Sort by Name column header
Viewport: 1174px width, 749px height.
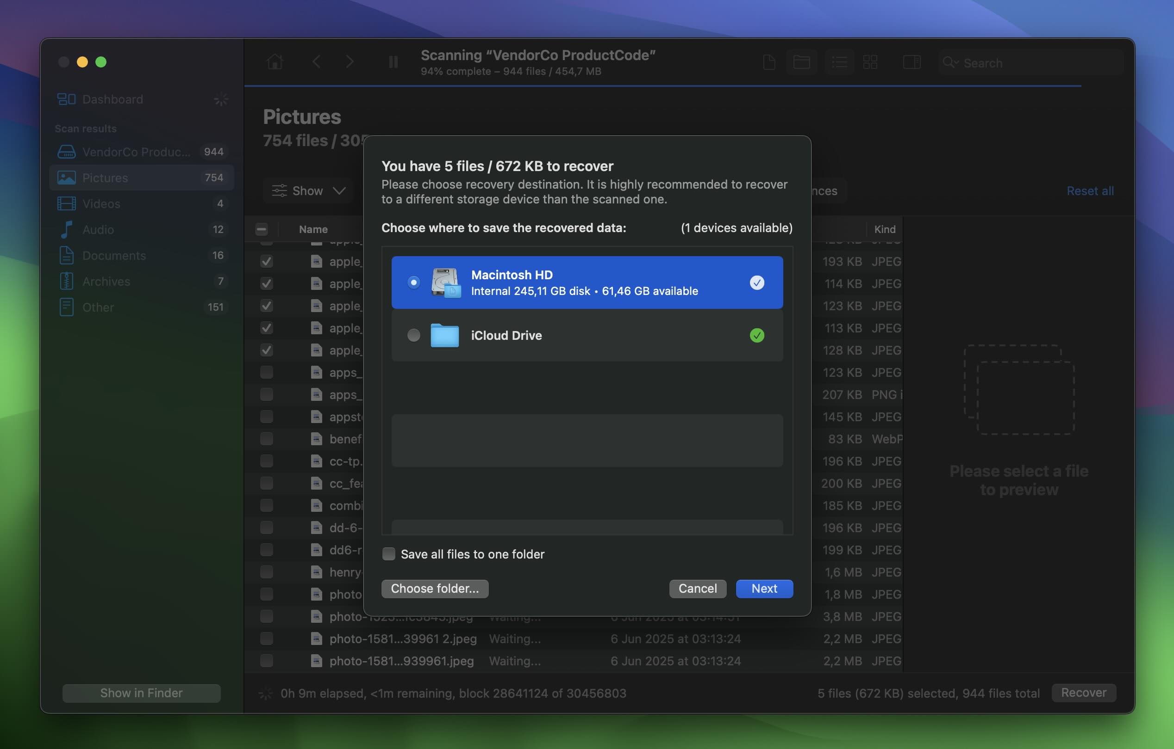coord(313,229)
